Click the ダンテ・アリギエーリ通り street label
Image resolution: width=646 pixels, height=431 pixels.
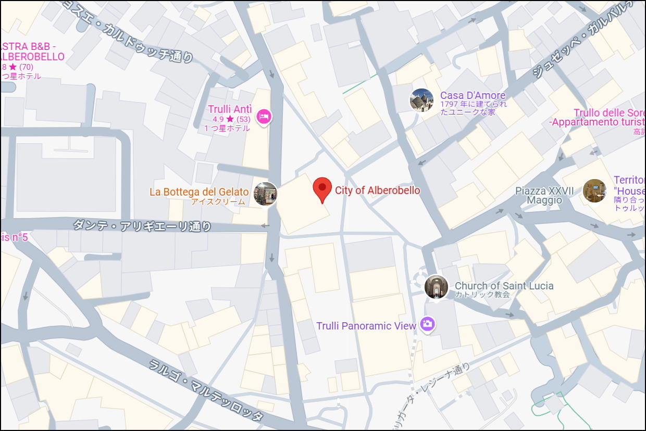[142, 226]
